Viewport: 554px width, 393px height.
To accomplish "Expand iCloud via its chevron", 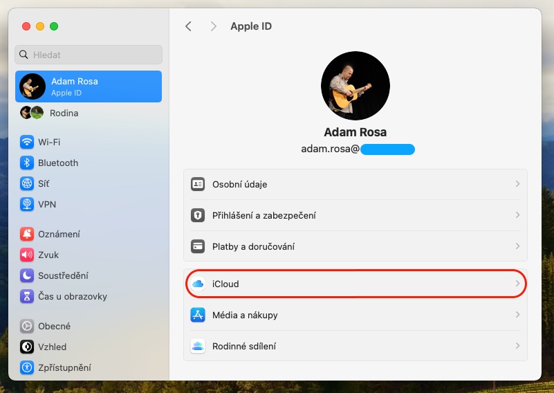I will point(517,284).
